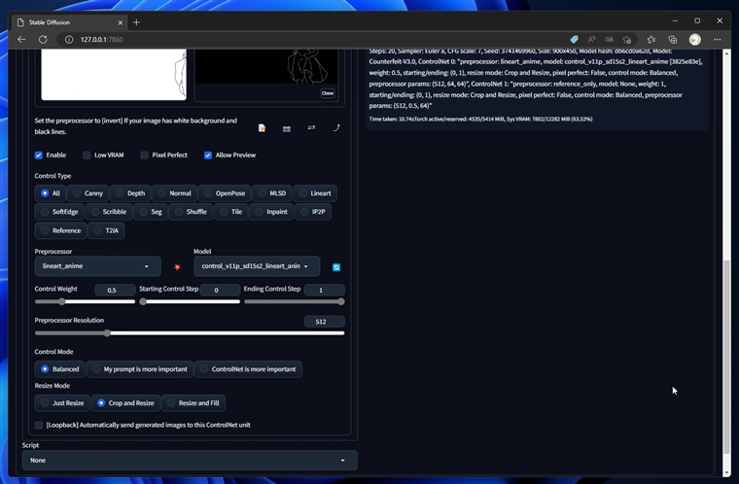The height and width of the screenshot is (484, 739).
Task: Select Crop and Resize mode
Action: [x=125, y=403]
